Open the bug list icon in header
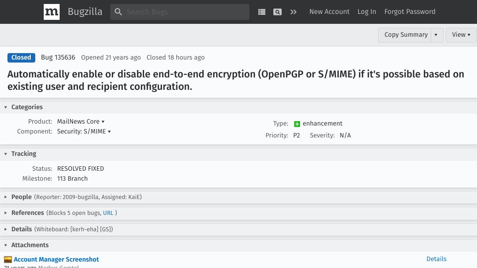 pos(262,12)
